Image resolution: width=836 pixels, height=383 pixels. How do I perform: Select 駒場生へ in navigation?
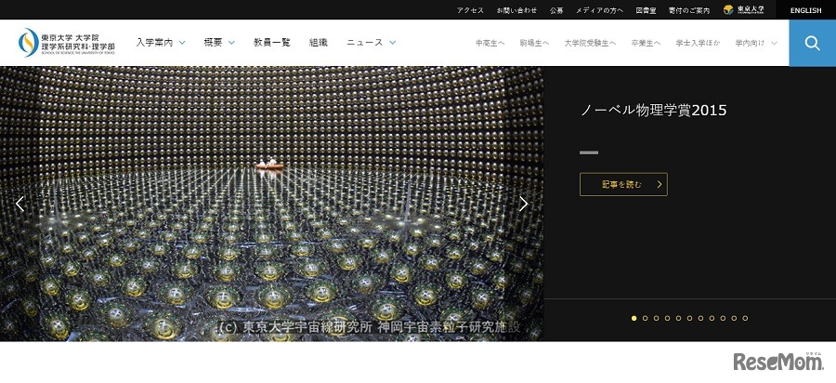534,43
